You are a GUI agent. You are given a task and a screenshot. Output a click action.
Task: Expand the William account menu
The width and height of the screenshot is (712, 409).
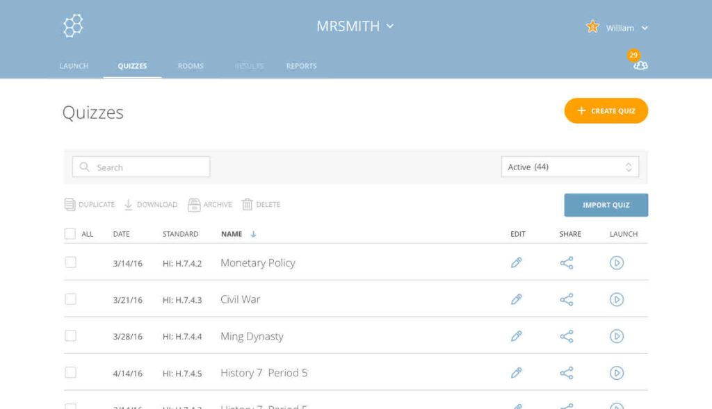624,28
